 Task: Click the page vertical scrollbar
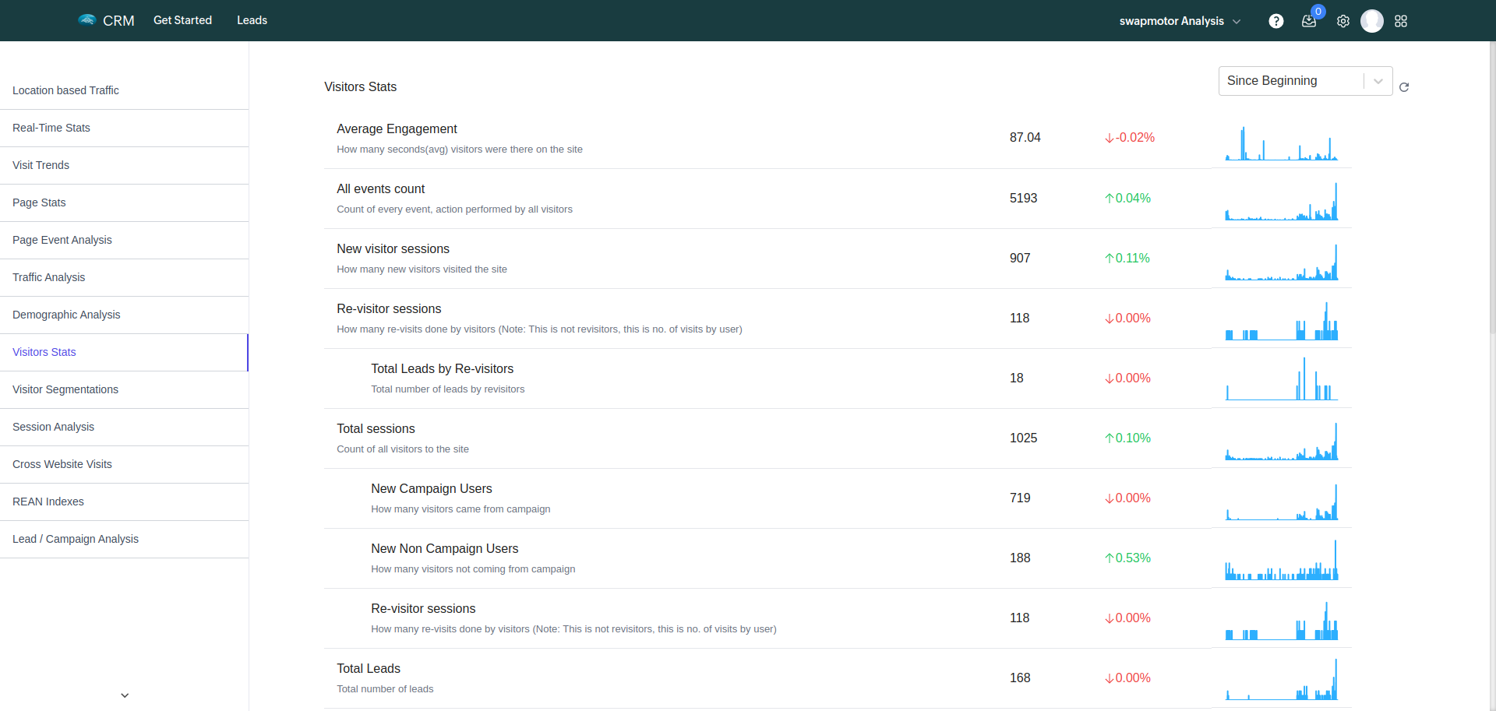tap(1492, 187)
